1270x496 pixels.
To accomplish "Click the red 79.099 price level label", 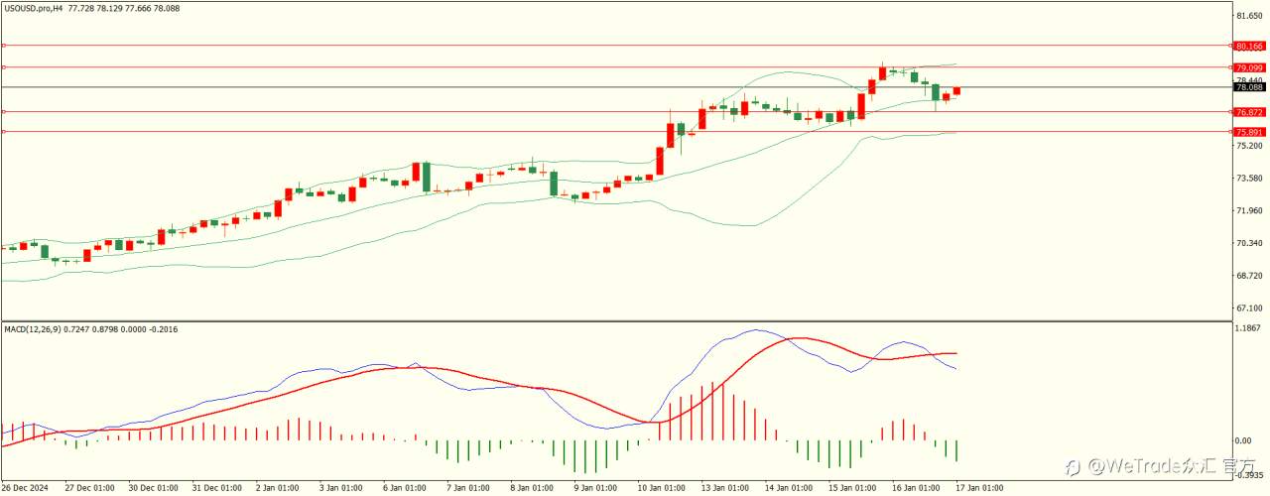I will [x=1250, y=67].
